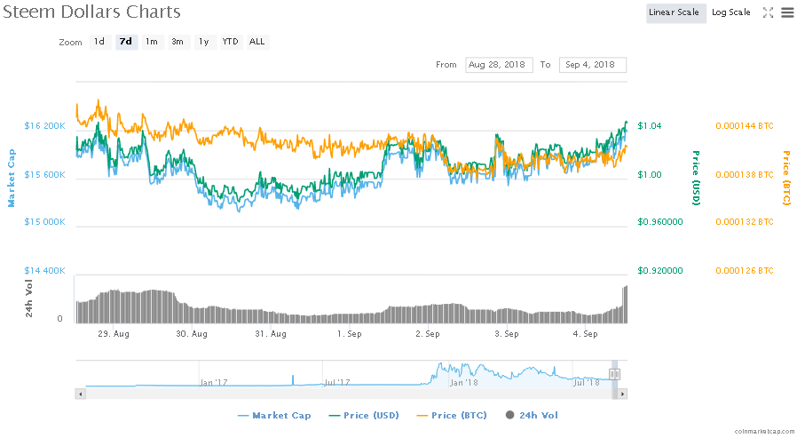Toggle Market Cap series in legend
Image resolution: width=797 pixels, height=438 pixels.
[274, 416]
